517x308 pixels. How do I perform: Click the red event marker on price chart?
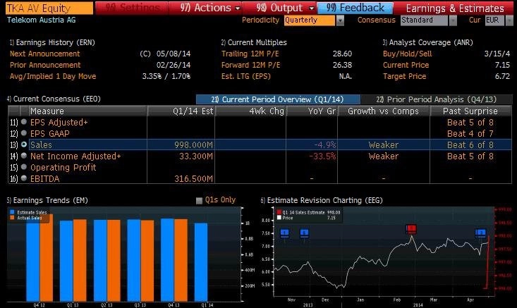click(x=410, y=228)
